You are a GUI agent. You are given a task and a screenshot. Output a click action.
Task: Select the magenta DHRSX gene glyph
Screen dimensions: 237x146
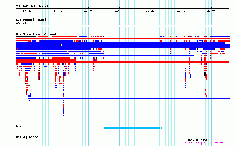(207, 143)
